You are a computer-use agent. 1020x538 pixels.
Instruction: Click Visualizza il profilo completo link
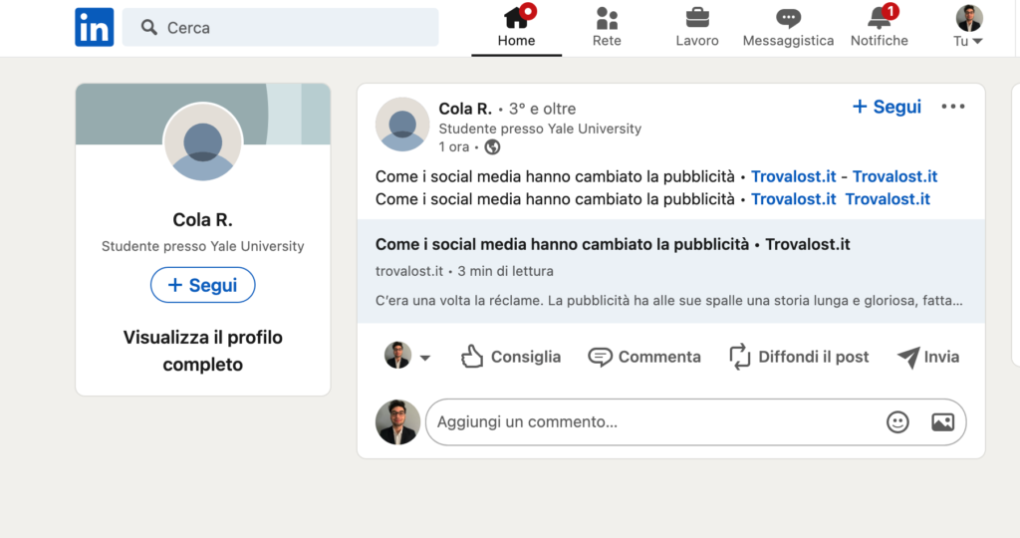203,351
